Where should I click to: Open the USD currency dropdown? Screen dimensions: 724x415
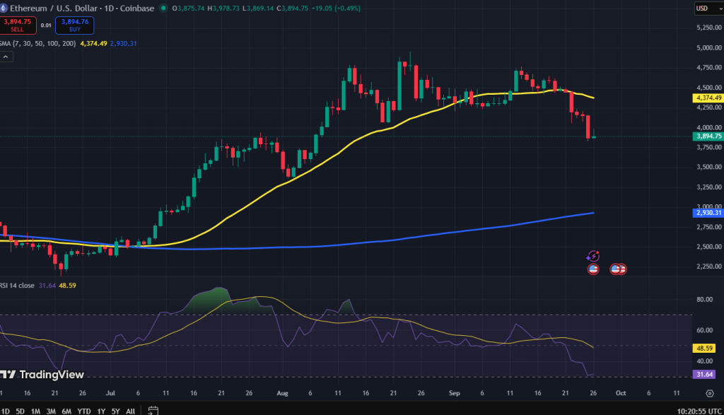tap(707, 8)
